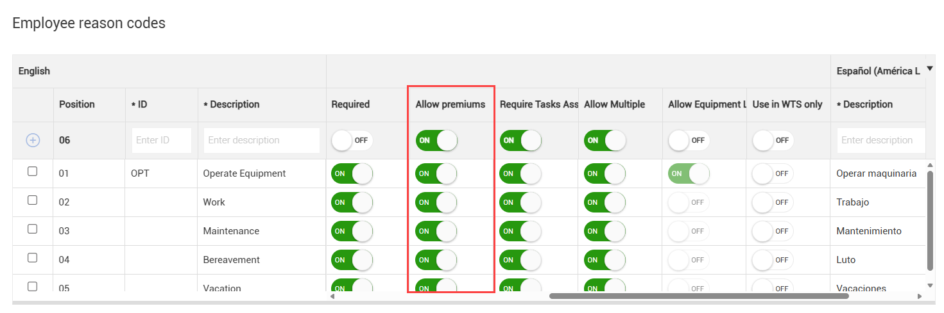944x313 pixels.
Task: Click the vertical scrollbar up arrow
Action: point(931,166)
